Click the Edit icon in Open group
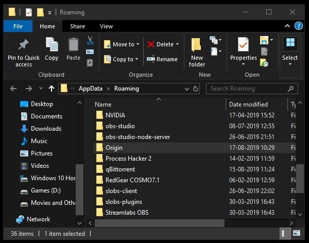Screen dimensions: 309x243 [x=264, y=51]
